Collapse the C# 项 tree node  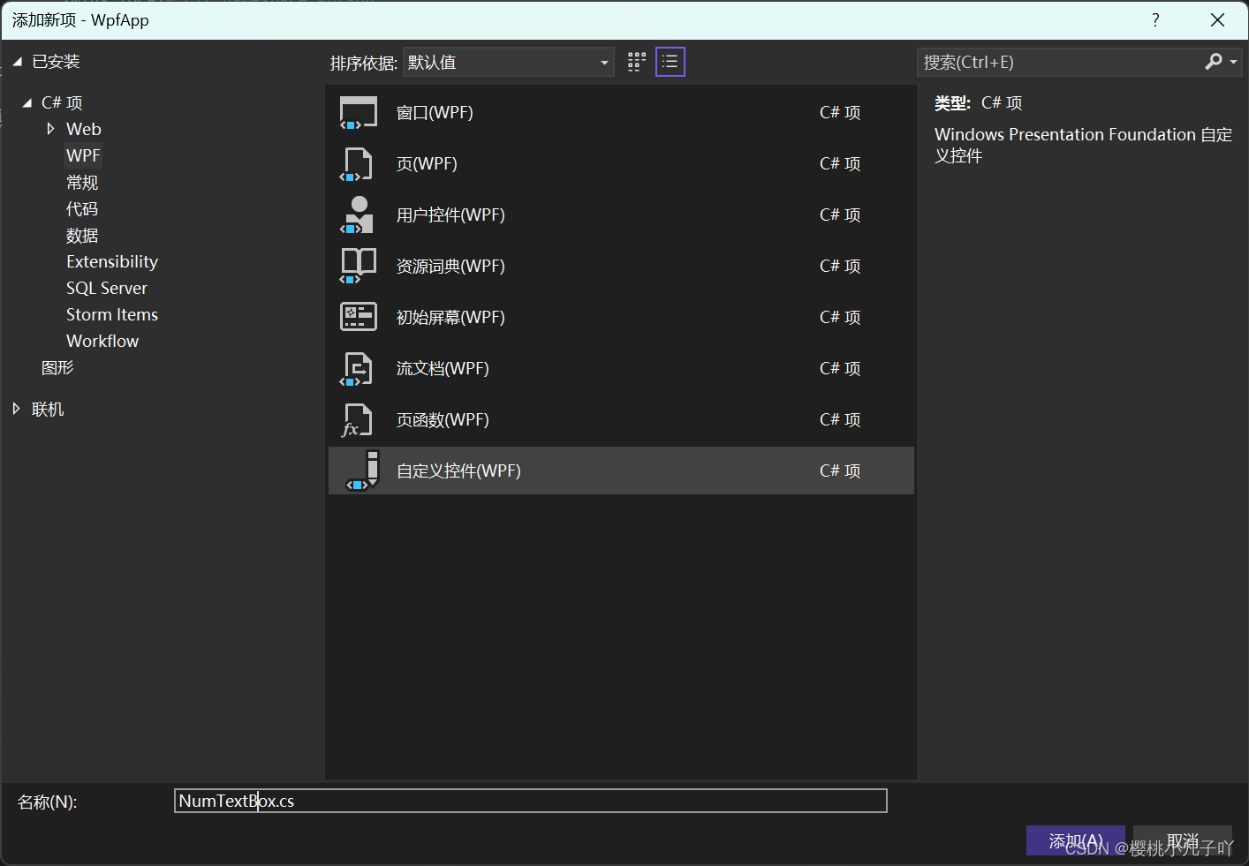pos(27,102)
